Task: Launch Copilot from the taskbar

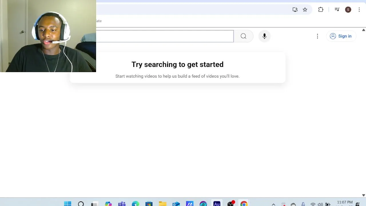Action: (x=108, y=204)
